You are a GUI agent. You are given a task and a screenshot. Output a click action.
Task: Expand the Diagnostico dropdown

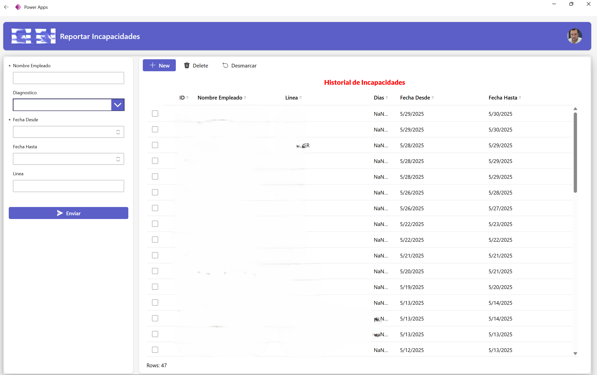click(118, 105)
